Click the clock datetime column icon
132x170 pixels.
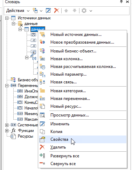(33, 35)
